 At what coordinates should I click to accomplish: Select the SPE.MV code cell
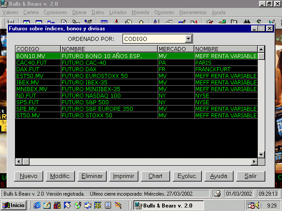[38, 109]
